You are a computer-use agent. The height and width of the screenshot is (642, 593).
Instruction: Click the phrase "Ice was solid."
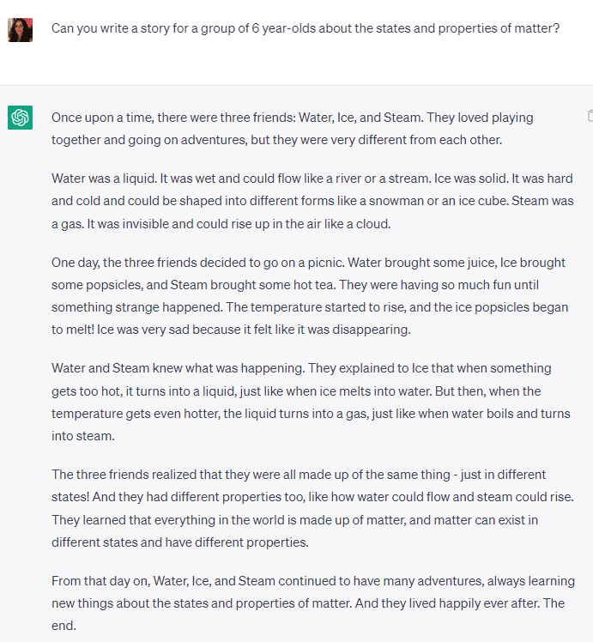[471, 179]
